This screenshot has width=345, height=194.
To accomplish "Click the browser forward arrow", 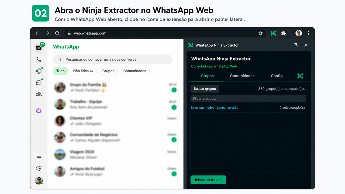I will click(47, 33).
